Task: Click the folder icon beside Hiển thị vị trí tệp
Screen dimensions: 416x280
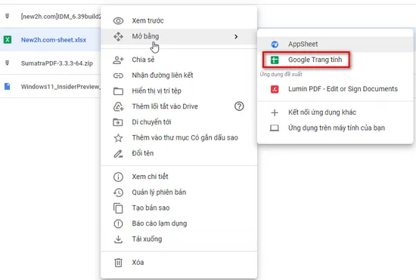Action: [x=118, y=91]
